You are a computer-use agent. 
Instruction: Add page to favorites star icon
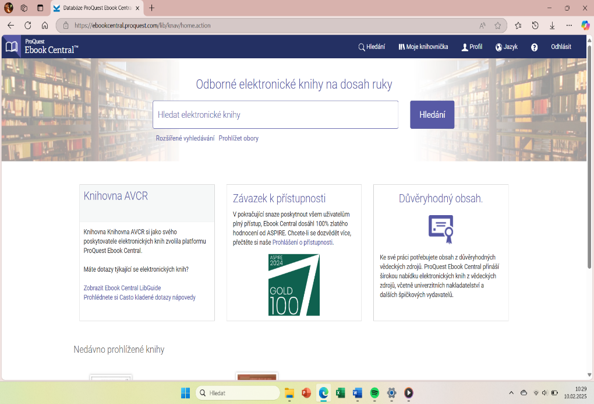coord(498,26)
